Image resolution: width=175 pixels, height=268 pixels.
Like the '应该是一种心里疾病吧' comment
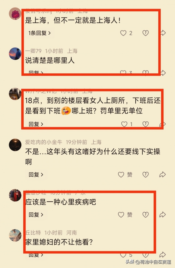tap(121, 215)
